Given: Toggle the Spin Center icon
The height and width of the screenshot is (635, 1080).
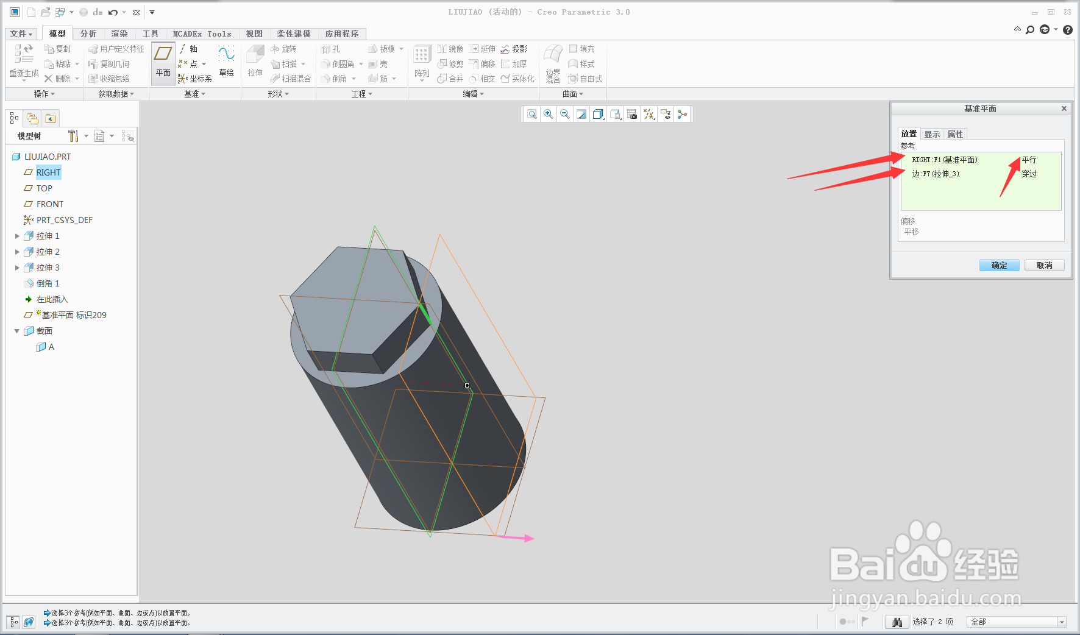Looking at the screenshot, I should tap(682, 114).
